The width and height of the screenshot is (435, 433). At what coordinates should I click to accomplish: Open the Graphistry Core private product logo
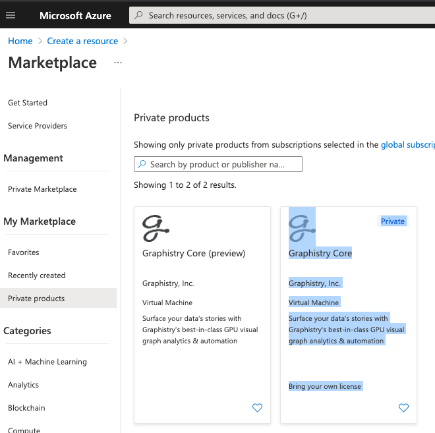click(302, 228)
